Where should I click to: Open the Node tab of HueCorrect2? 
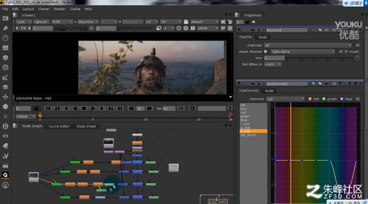tap(269, 91)
